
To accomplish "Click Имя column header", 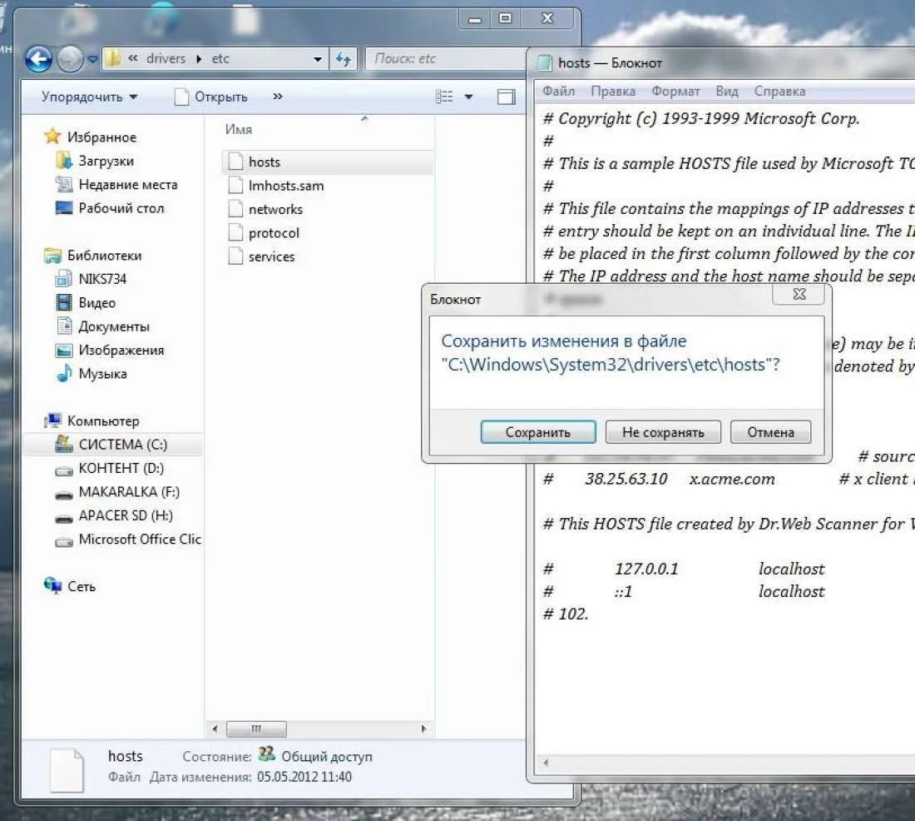I will click(239, 129).
